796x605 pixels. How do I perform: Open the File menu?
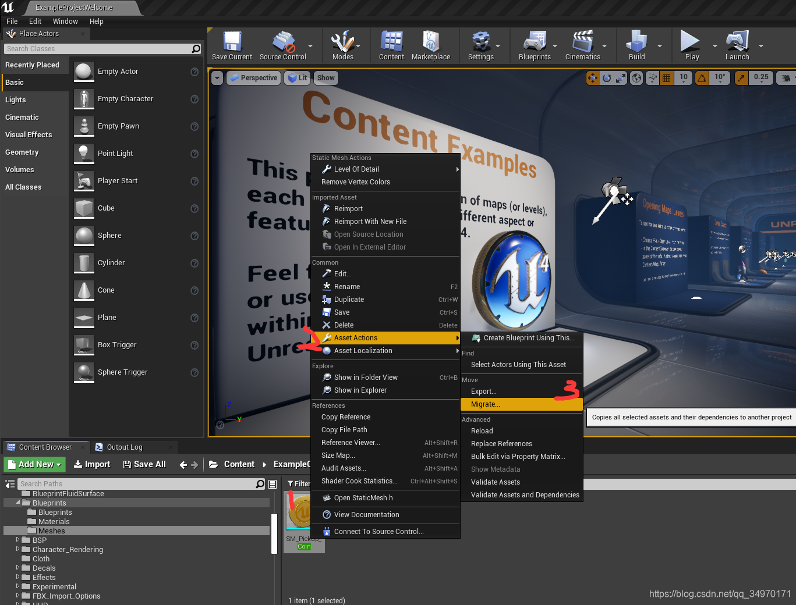point(12,22)
